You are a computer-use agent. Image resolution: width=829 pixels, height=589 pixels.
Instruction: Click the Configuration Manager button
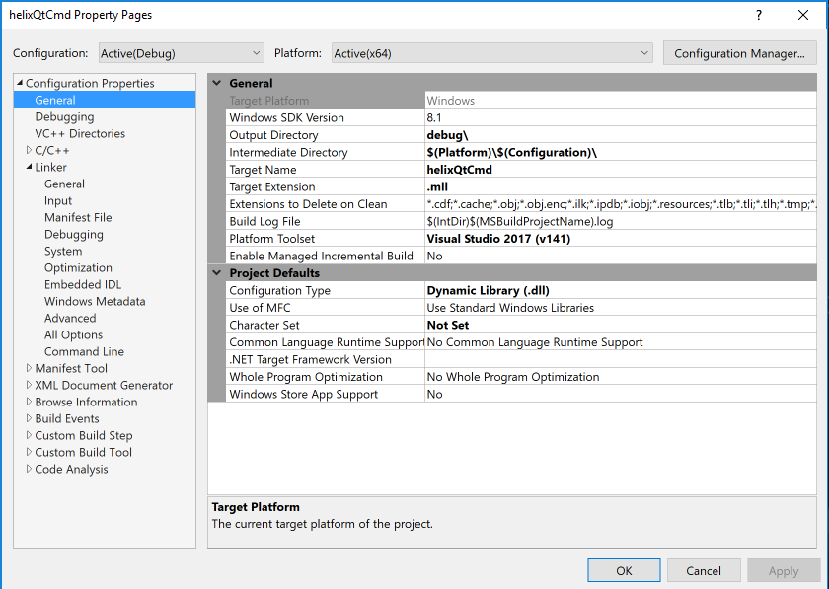(x=741, y=52)
